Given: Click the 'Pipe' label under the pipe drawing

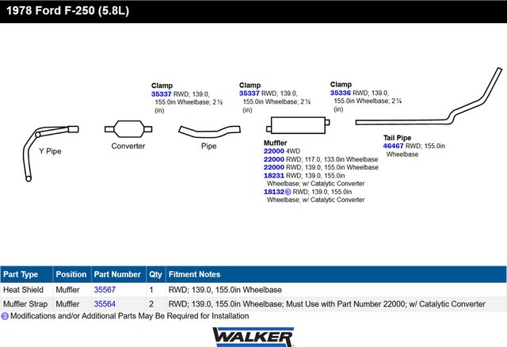Looking at the screenshot, I should pyautogui.click(x=208, y=146).
